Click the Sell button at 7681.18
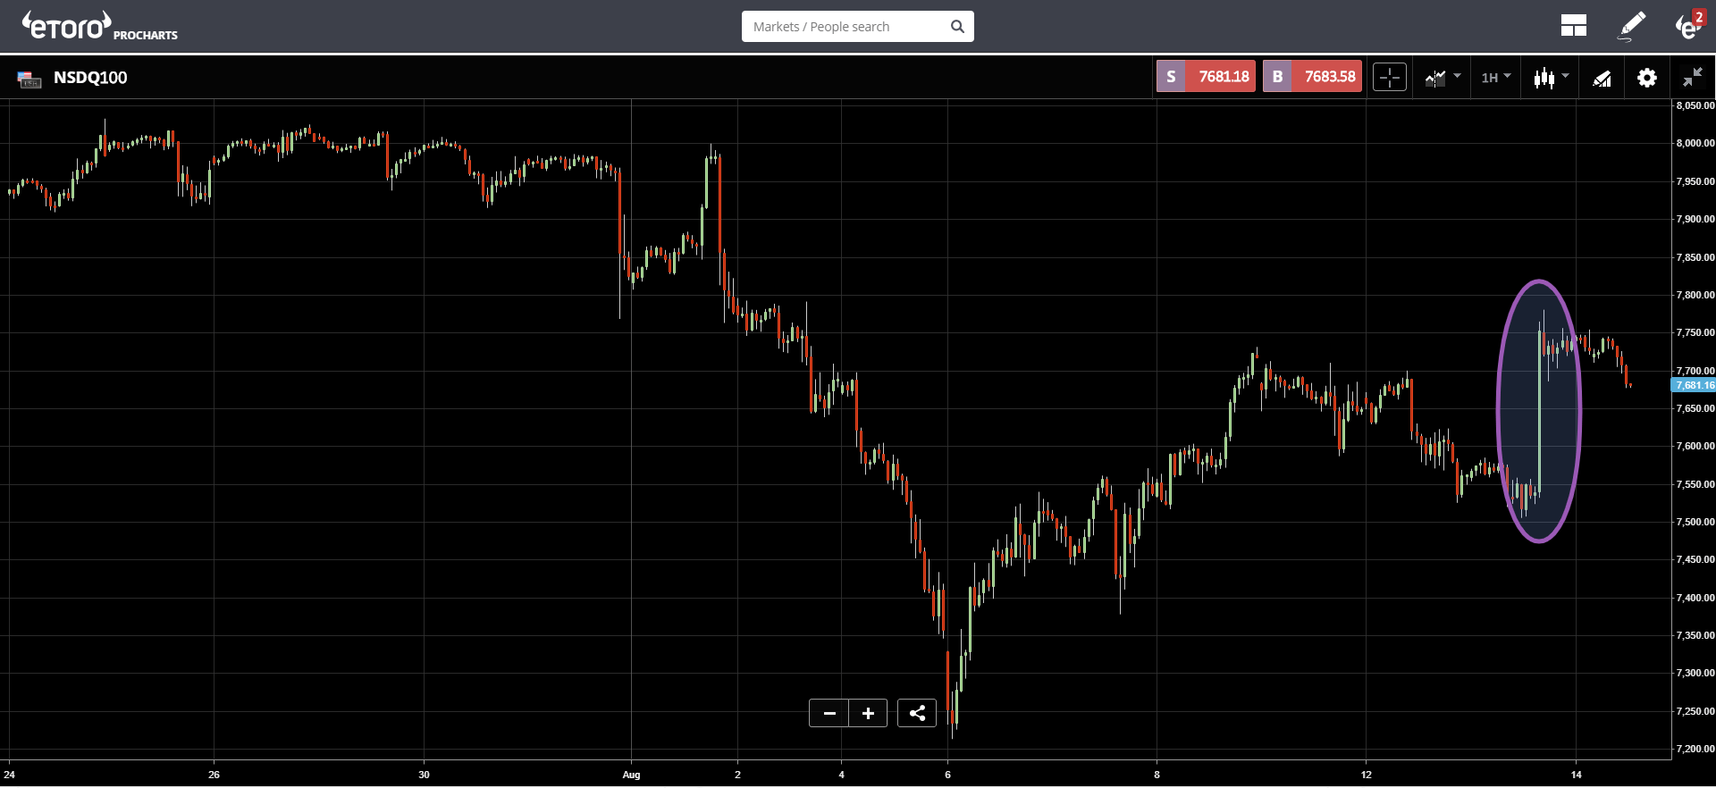 point(1206,77)
